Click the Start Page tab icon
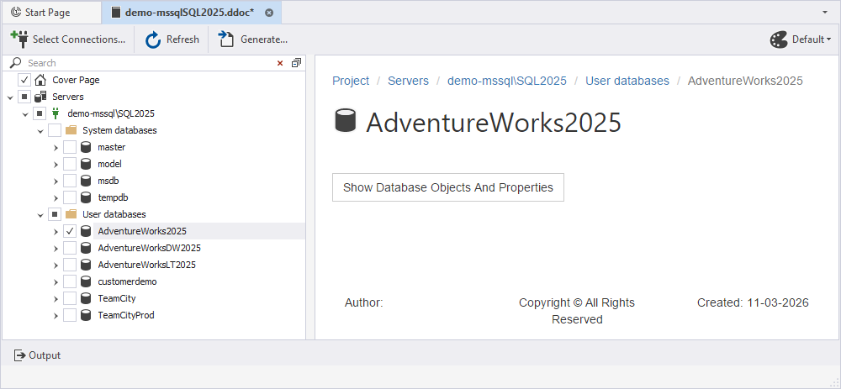The height and width of the screenshot is (389, 841). [x=15, y=13]
